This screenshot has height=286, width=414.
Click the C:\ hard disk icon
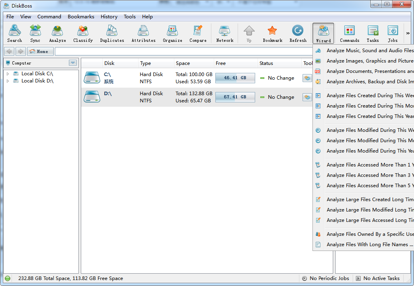pyautogui.click(x=92, y=78)
